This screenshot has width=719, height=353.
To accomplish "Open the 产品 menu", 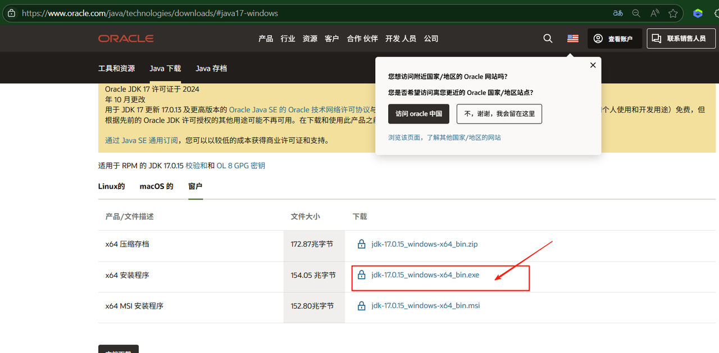I will pyautogui.click(x=266, y=39).
